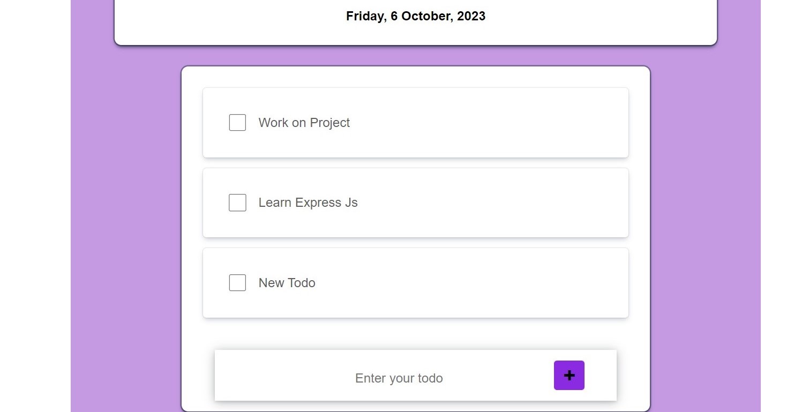This screenshot has height=412, width=809.
Task: Focus the Enter your todo field
Action: point(399,378)
